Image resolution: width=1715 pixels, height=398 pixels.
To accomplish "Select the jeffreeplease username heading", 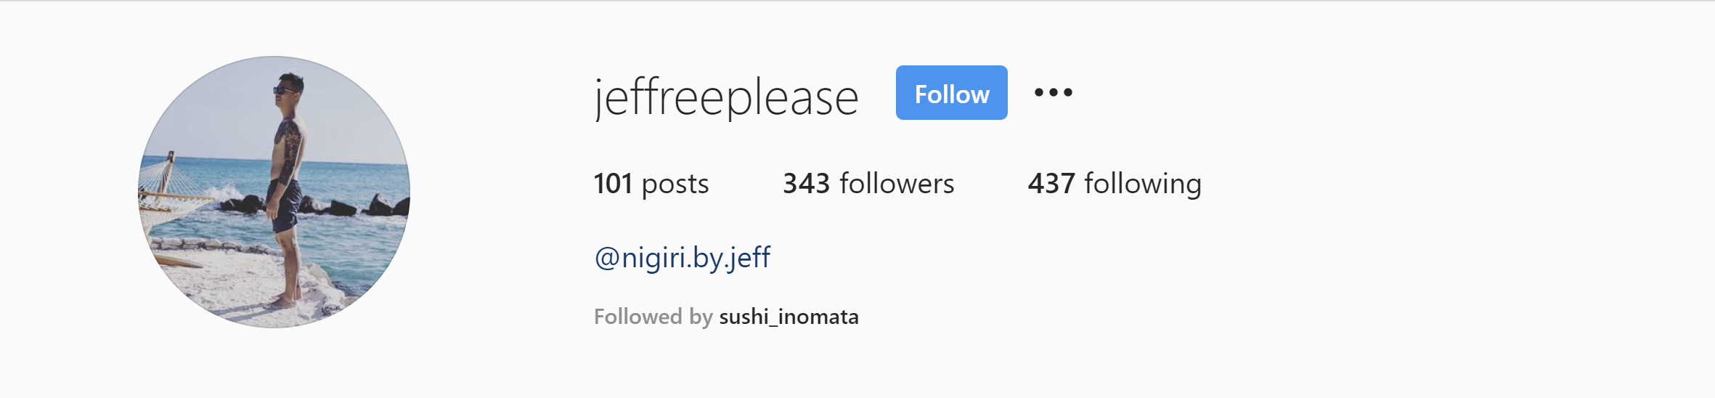I will 726,98.
